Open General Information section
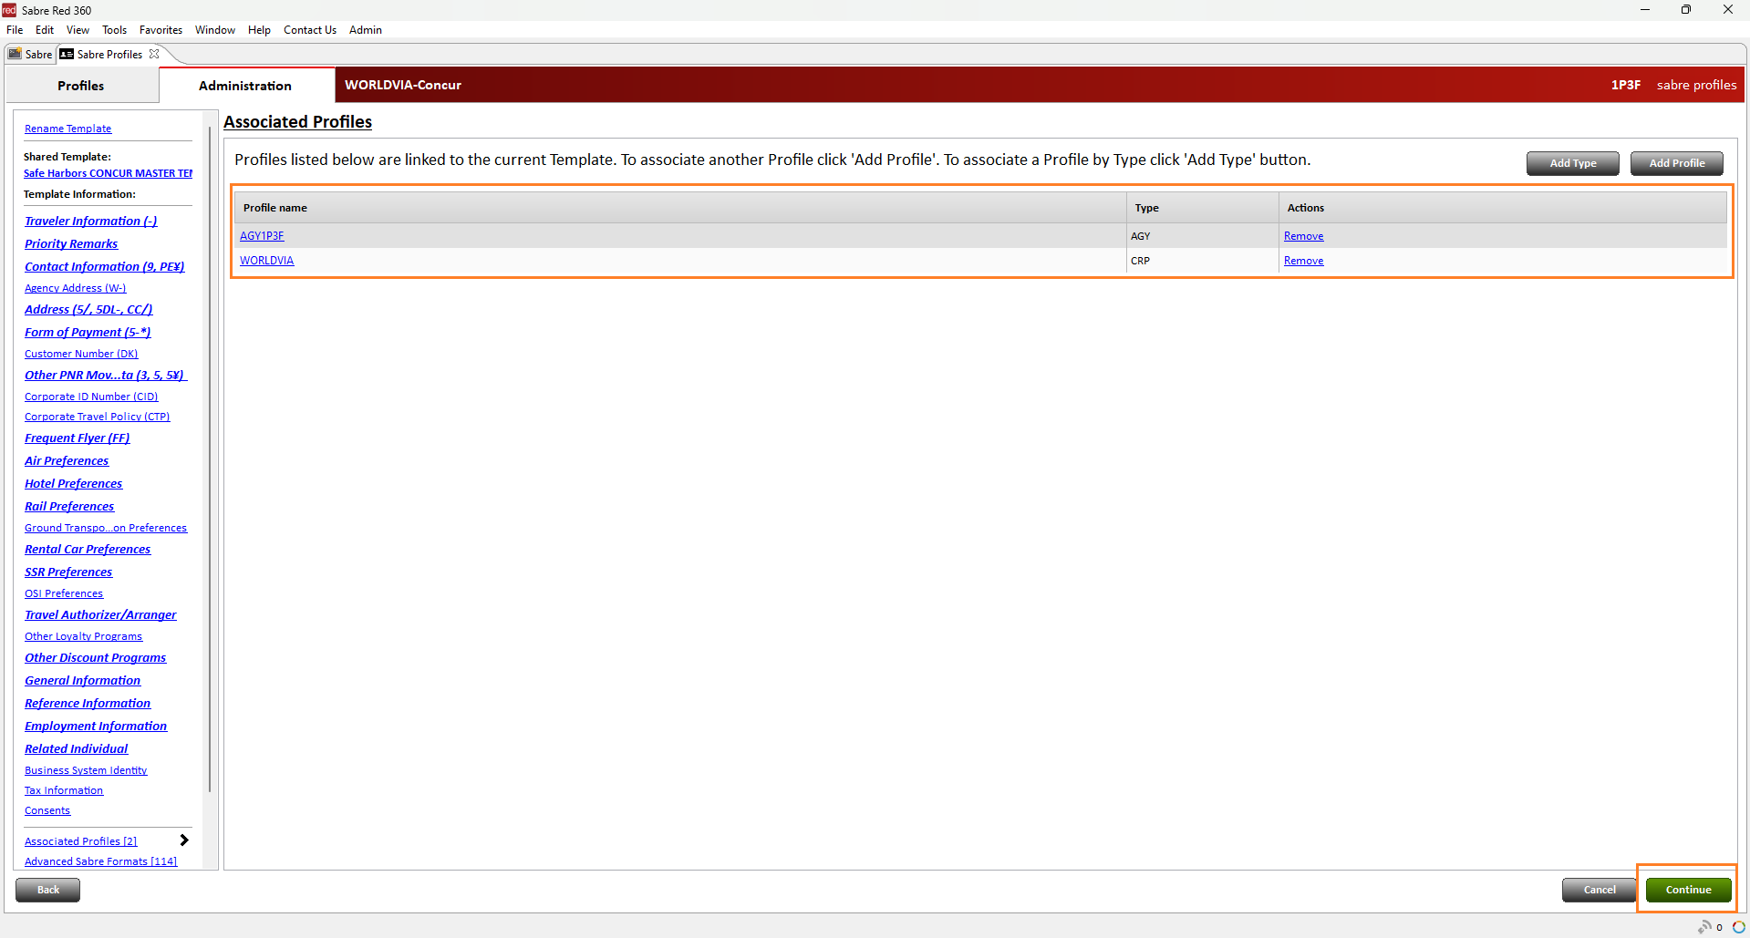Screen dimensions: 1750x938 click(x=83, y=680)
